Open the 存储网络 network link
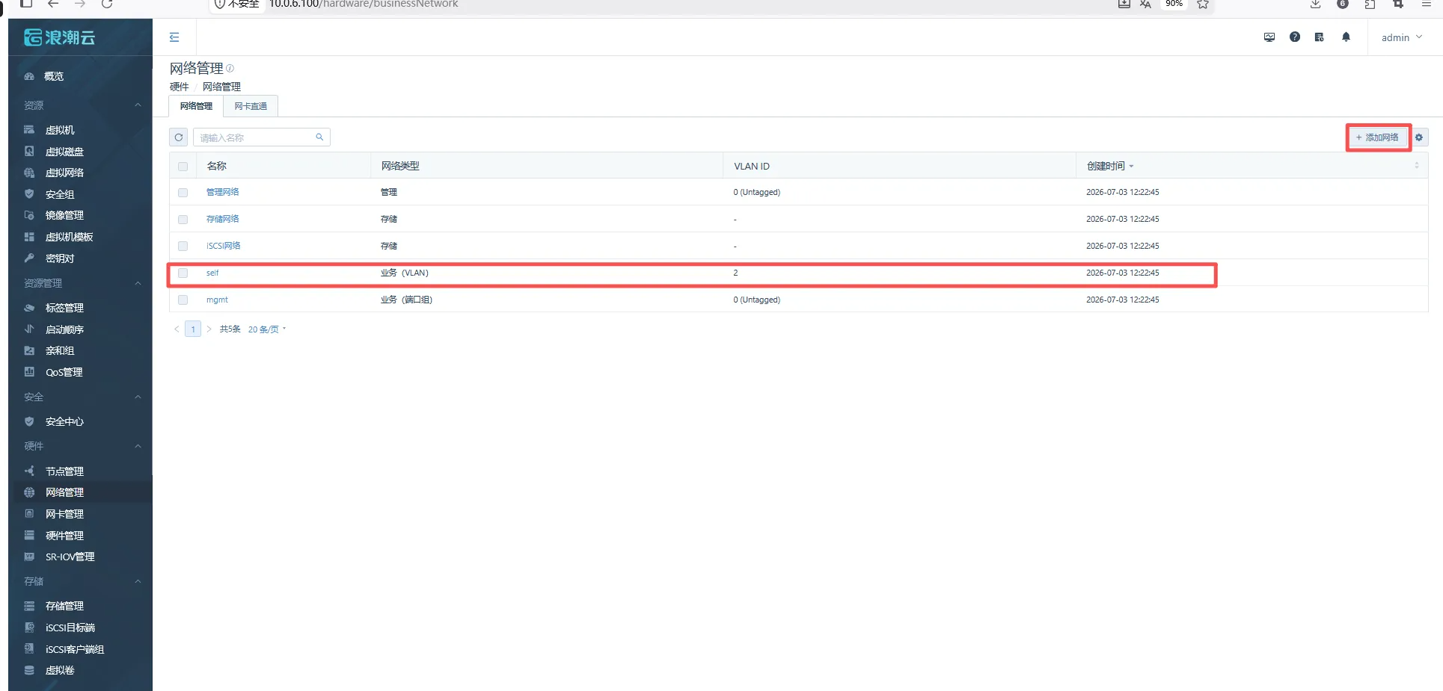Image resolution: width=1443 pixels, height=691 pixels. [x=222, y=219]
